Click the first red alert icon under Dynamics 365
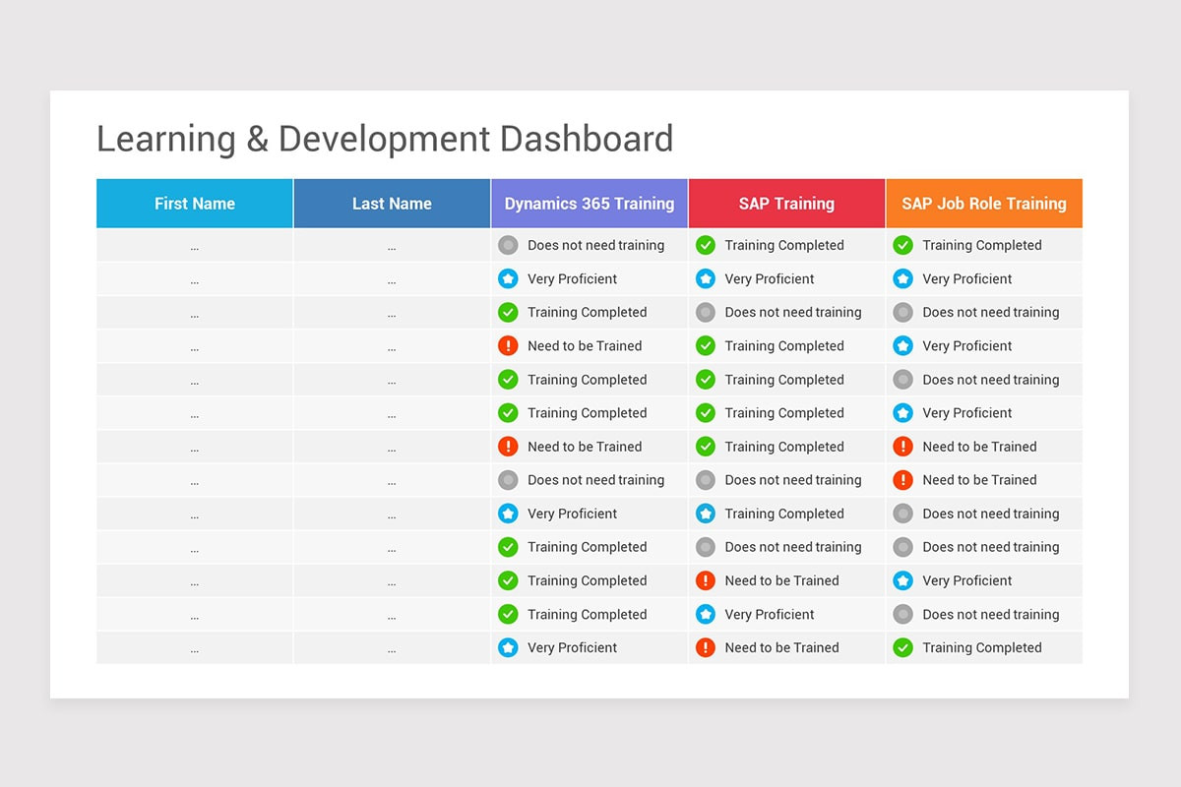Screen dimensions: 1181x787 click(x=508, y=345)
